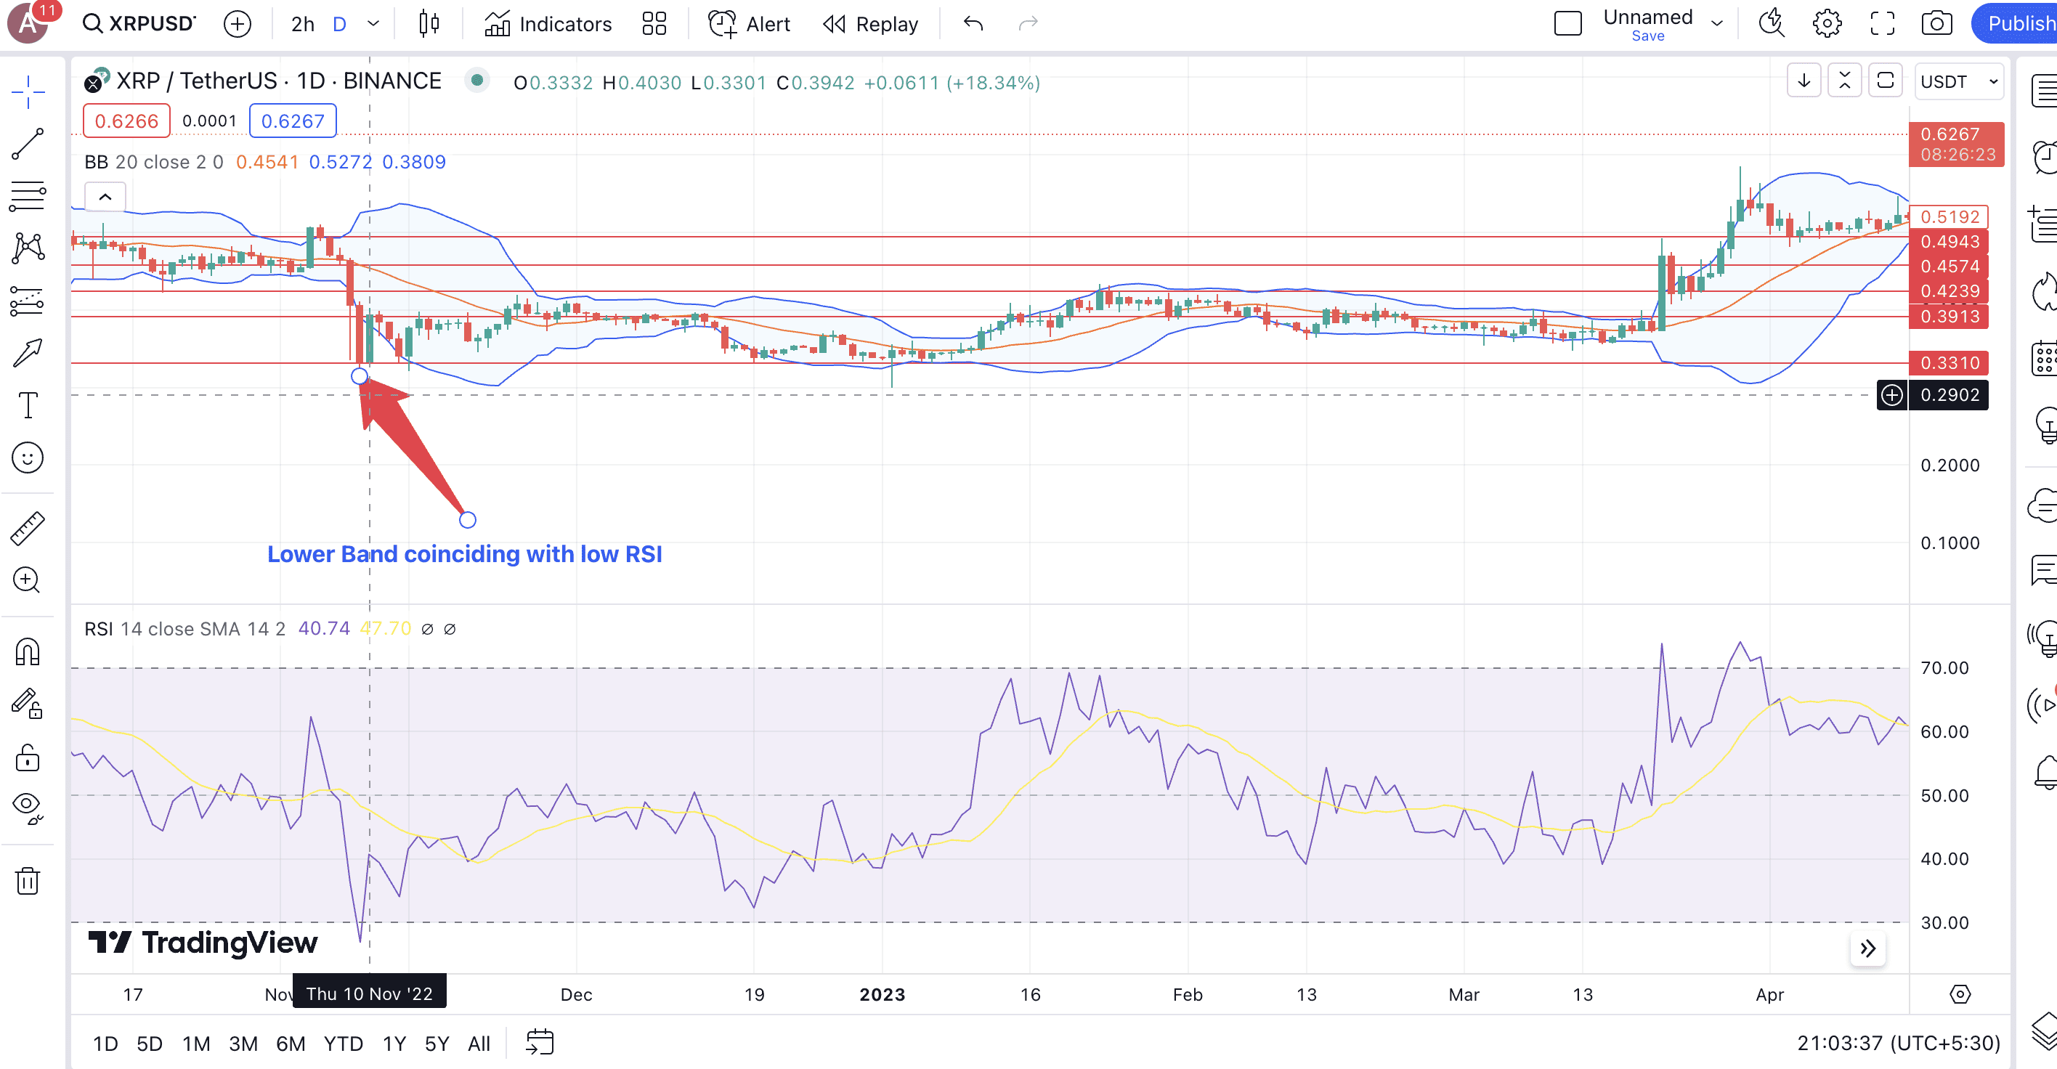Select the Text annotation tool
The width and height of the screenshot is (2057, 1069).
pos(28,405)
